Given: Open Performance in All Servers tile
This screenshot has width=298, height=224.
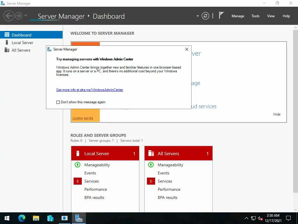Looking at the screenshot, I should (x=169, y=189).
